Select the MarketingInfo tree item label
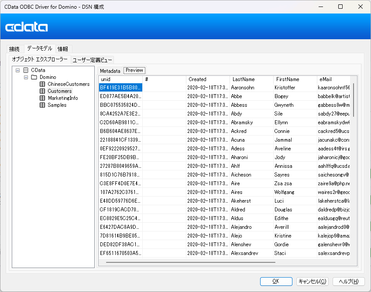371x292 pixels. click(63, 98)
